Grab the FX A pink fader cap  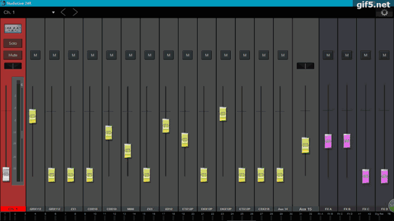click(328, 141)
